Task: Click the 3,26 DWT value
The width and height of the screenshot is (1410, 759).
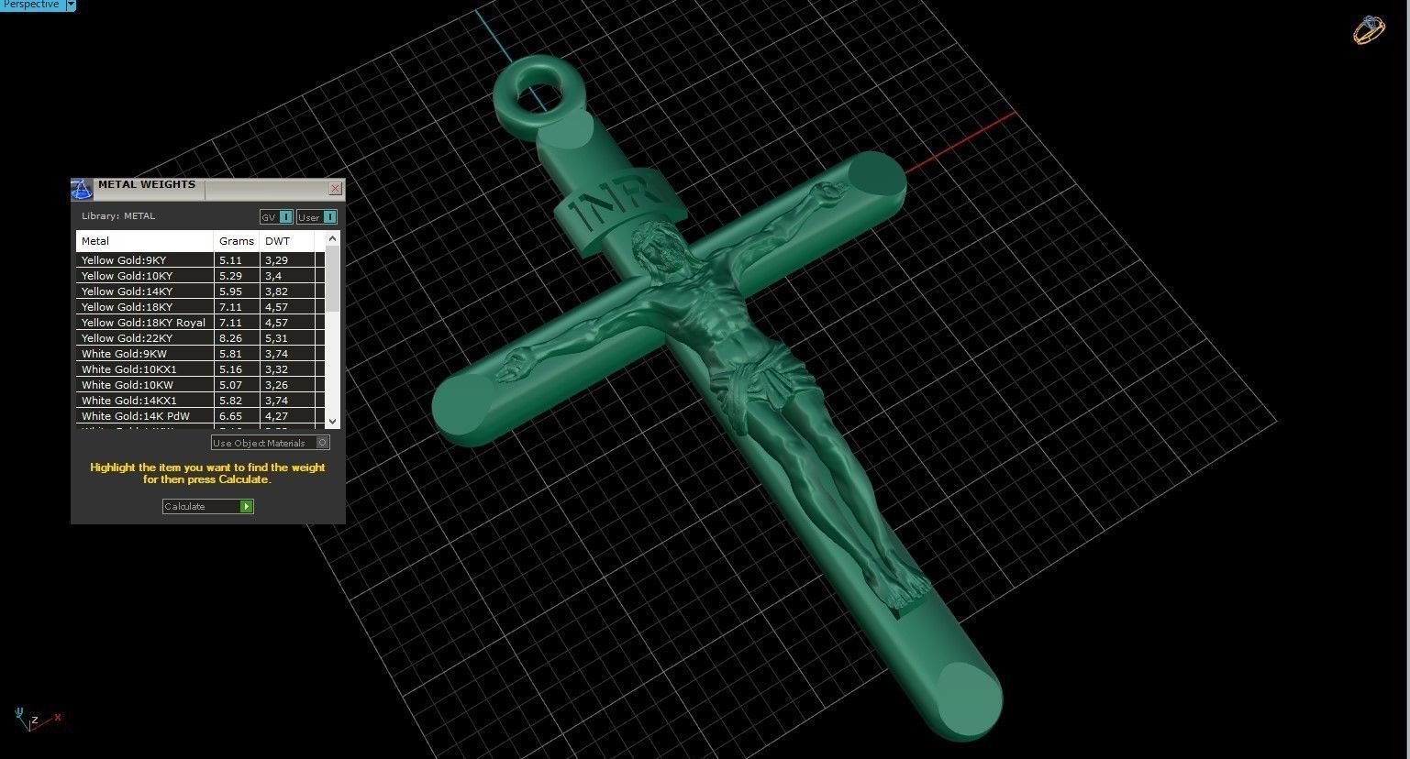Action: [x=276, y=385]
